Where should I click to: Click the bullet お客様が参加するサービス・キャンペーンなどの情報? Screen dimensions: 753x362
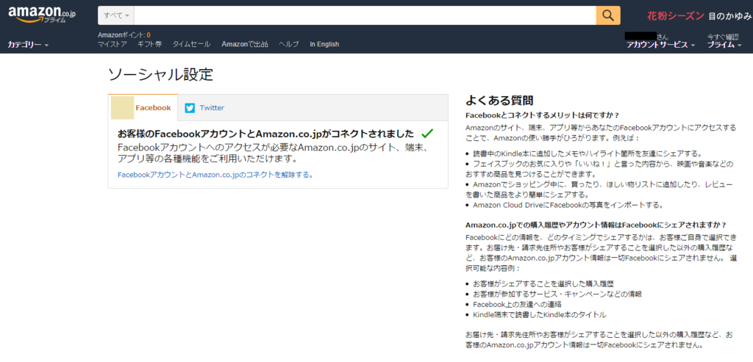tap(557, 294)
